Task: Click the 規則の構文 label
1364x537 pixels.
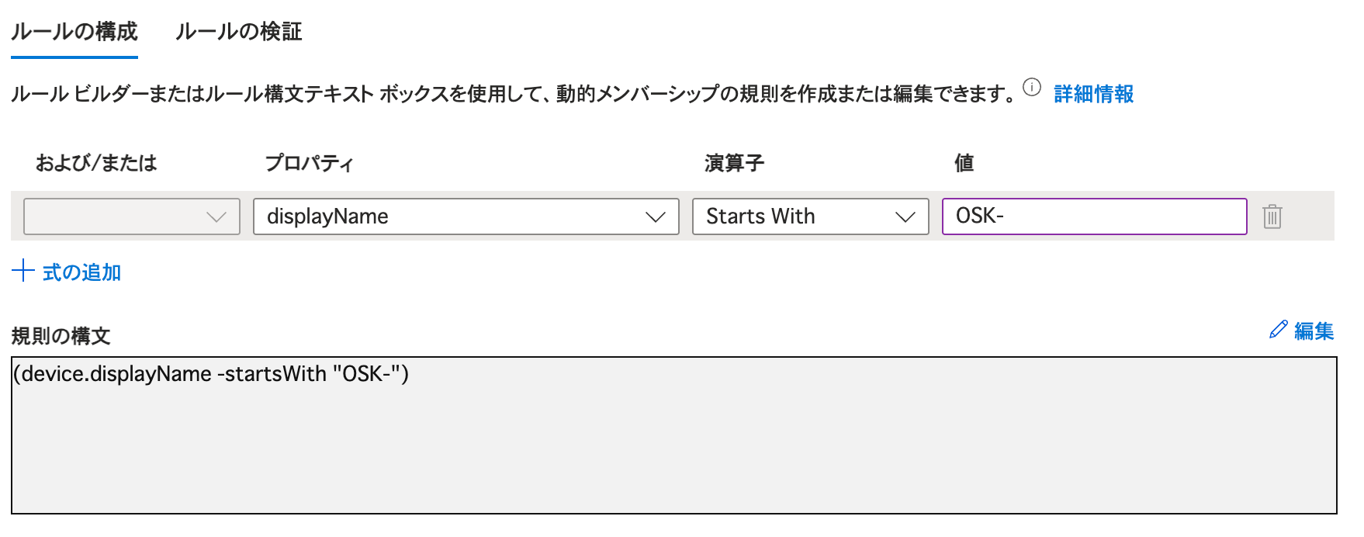Action: [x=61, y=336]
